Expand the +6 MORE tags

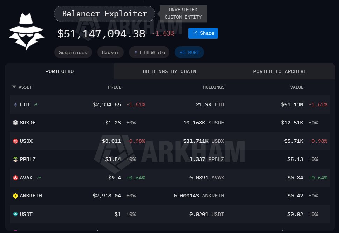tap(189, 52)
